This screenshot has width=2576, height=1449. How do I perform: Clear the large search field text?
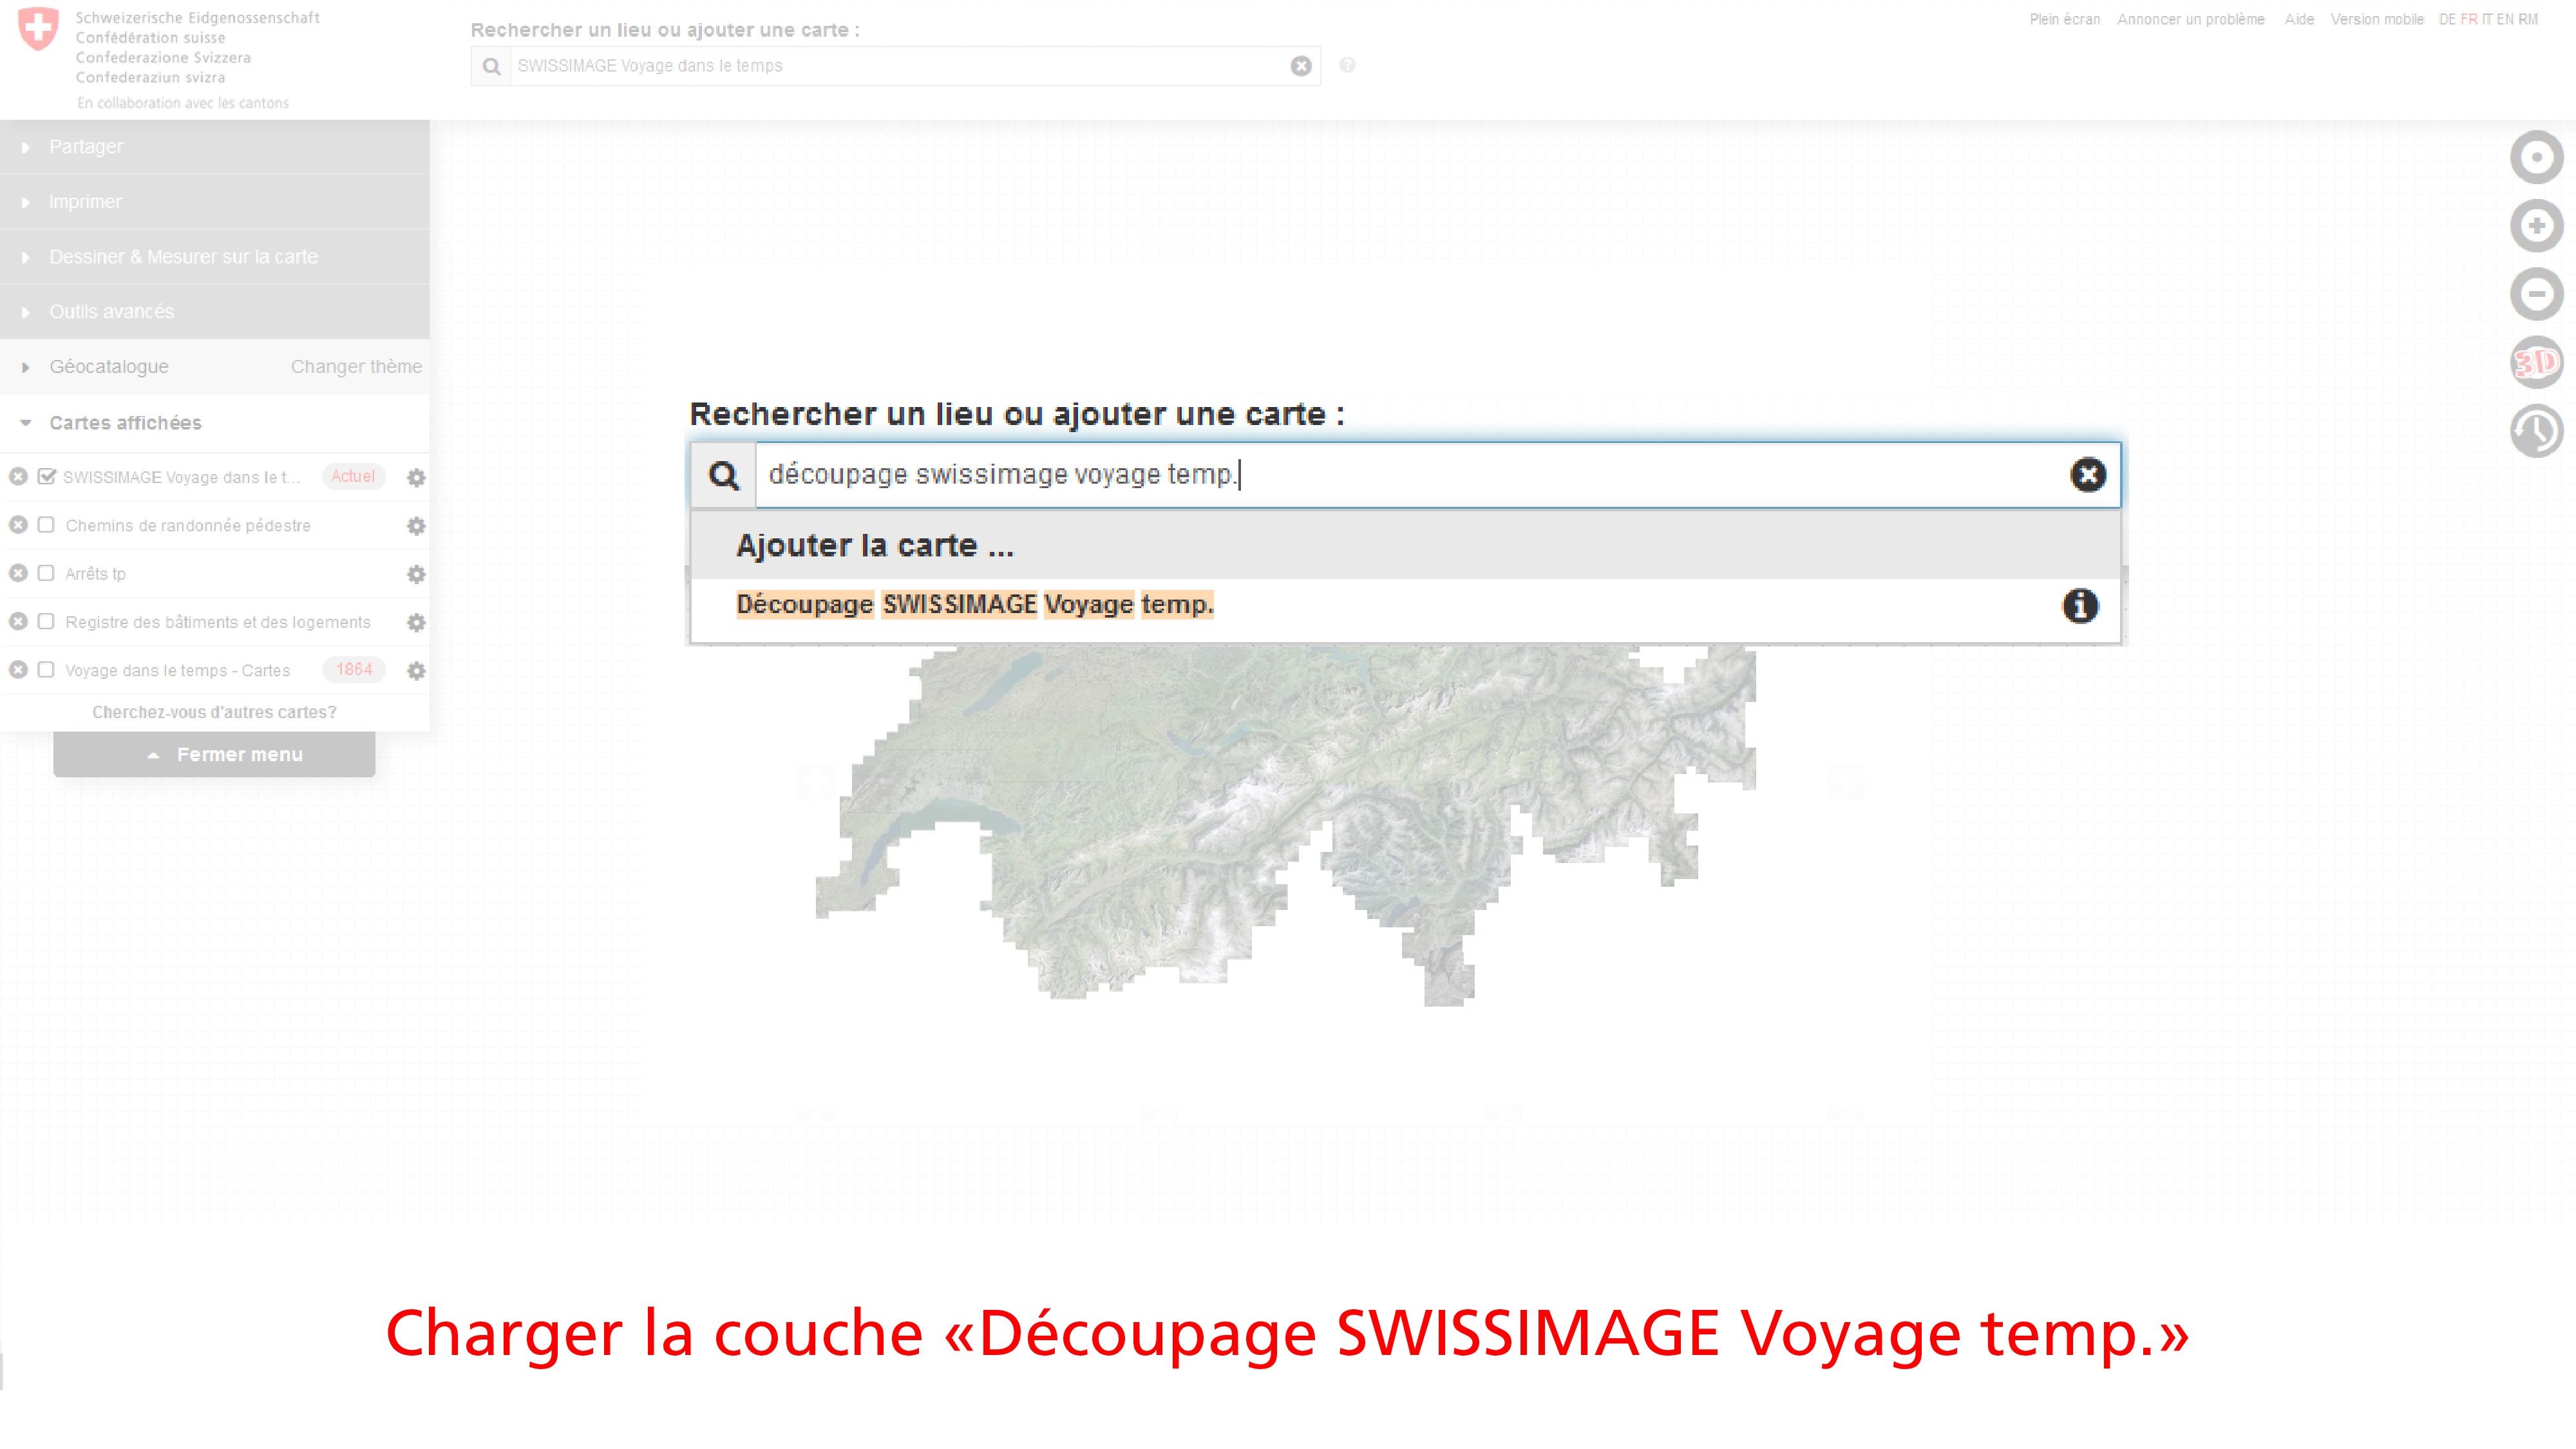(x=2087, y=474)
